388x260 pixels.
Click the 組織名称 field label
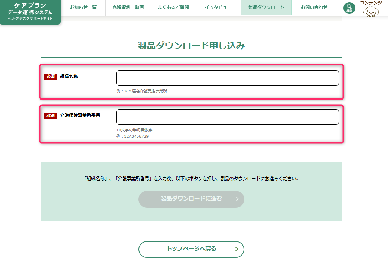pyautogui.click(x=69, y=77)
